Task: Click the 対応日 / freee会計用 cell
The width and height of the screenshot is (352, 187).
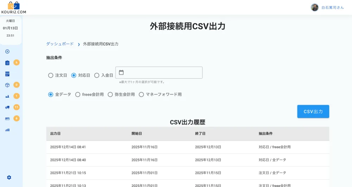Action: coord(275,147)
